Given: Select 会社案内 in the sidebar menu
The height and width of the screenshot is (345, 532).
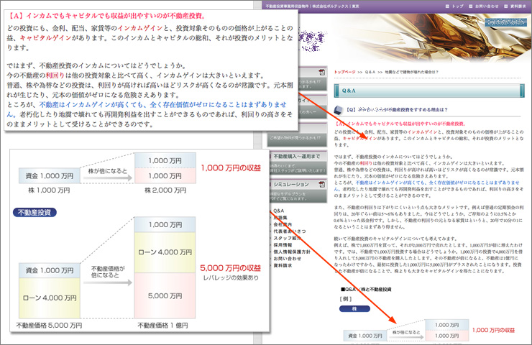Looking at the screenshot, I should point(283,224).
